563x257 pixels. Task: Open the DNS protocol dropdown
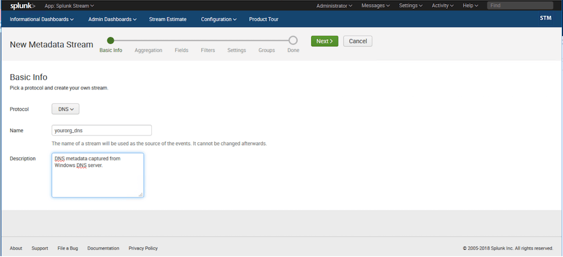click(65, 109)
